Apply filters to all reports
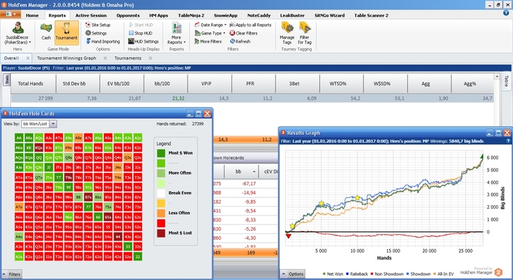 point(251,25)
